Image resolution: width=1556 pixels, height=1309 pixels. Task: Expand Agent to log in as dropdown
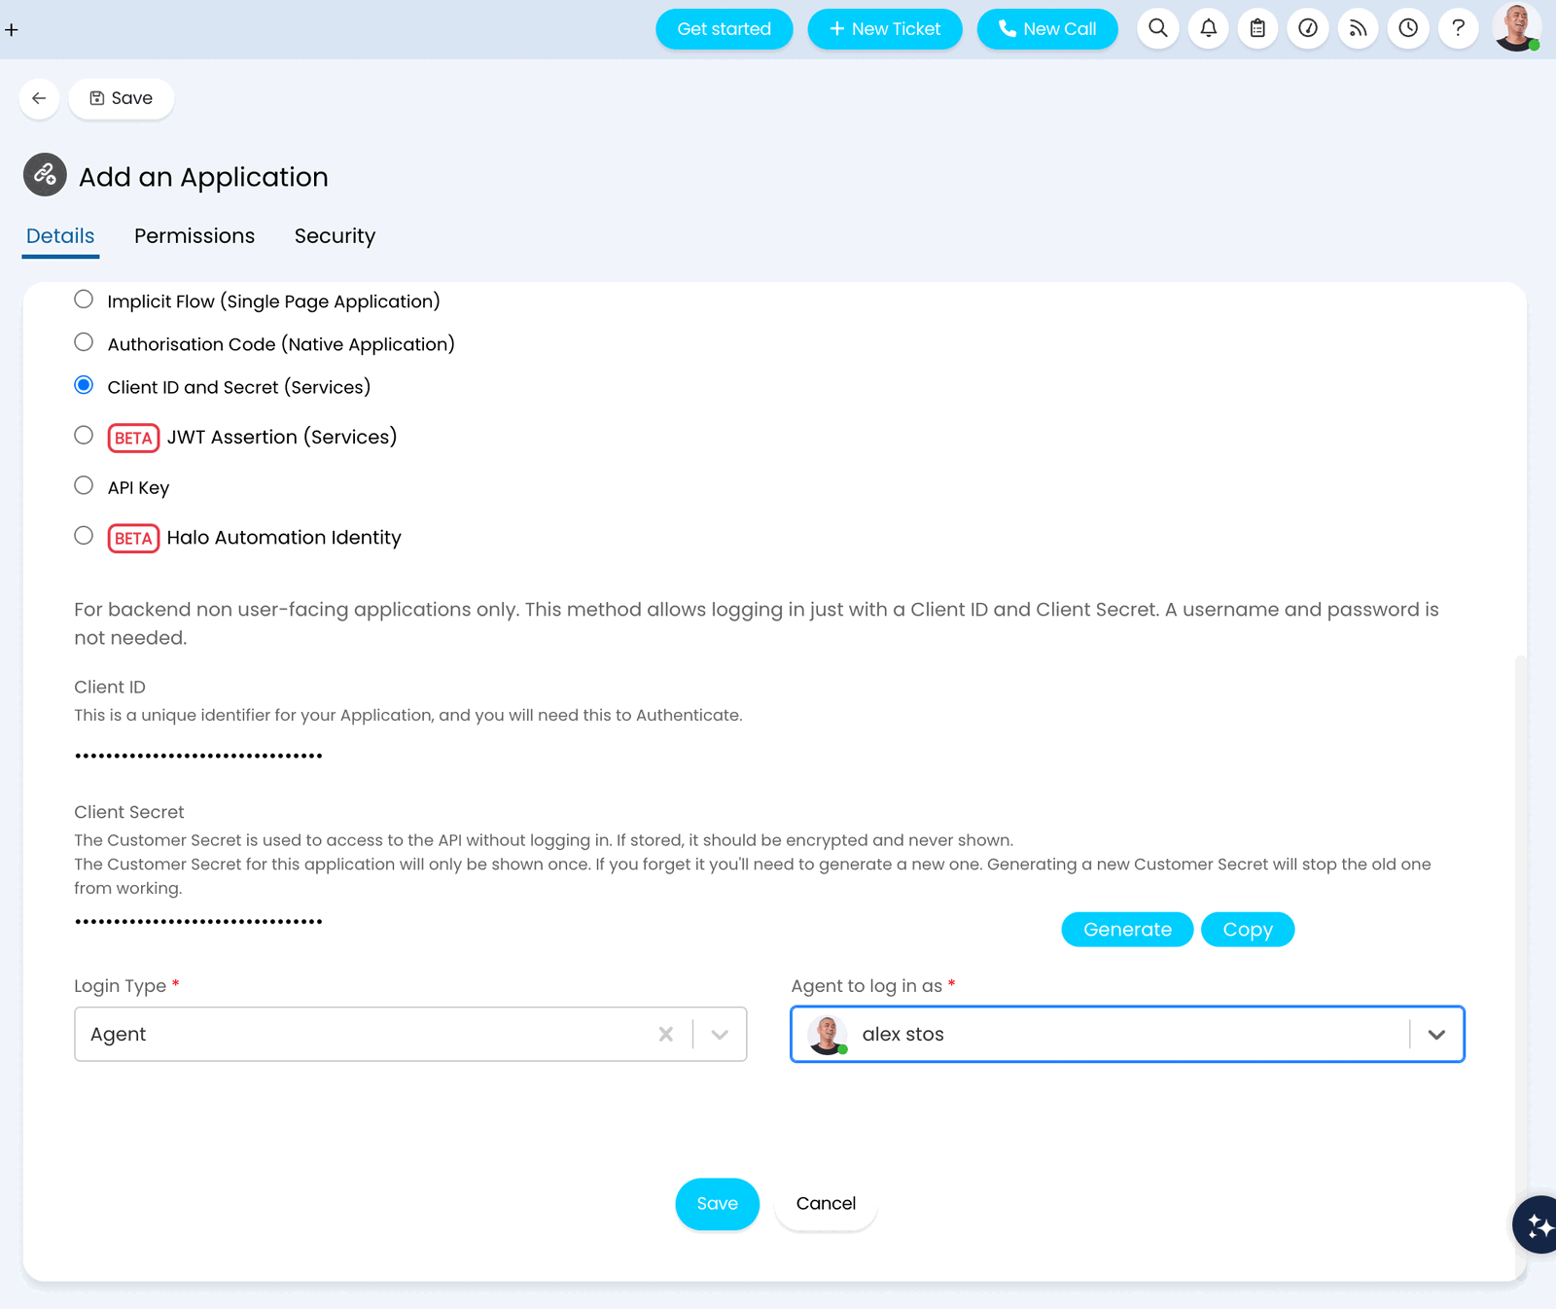[x=1436, y=1034]
